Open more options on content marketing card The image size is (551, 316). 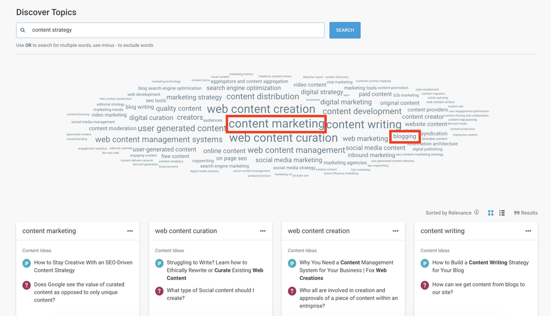(130, 231)
